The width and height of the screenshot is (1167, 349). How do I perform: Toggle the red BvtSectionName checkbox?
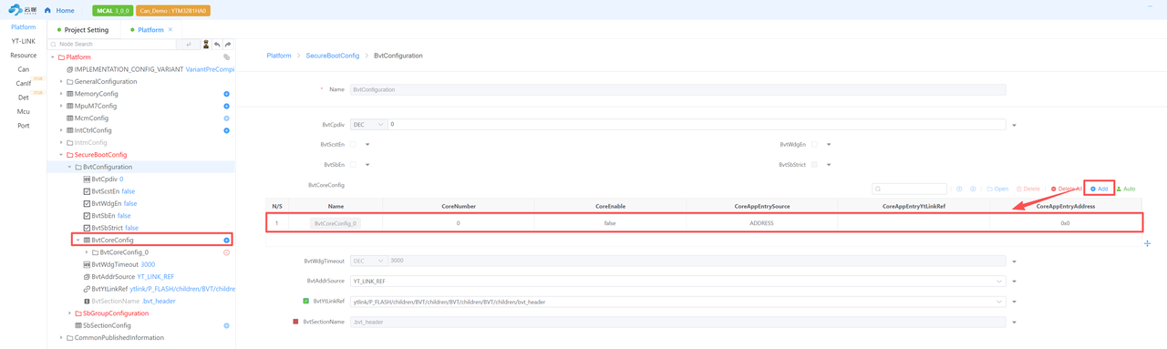click(295, 322)
